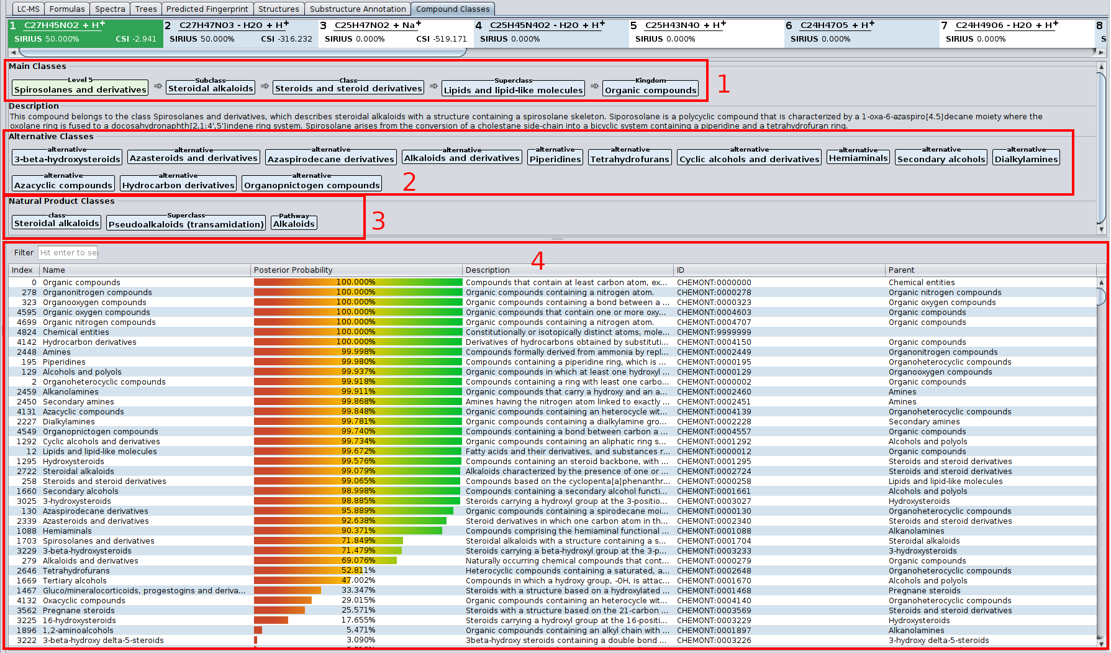Click the candidate list right scroll arrow
Image resolution: width=1111 pixels, height=653 pixels.
click(1102, 52)
